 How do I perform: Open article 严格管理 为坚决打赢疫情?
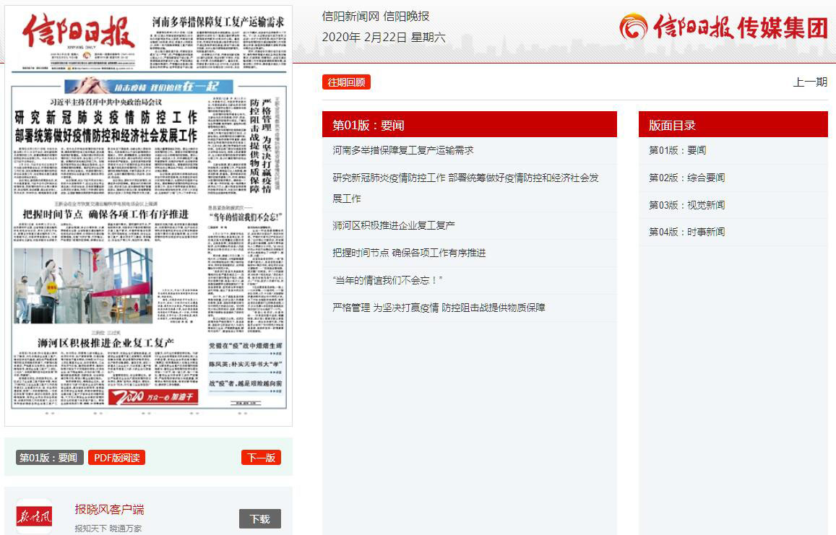(x=439, y=308)
